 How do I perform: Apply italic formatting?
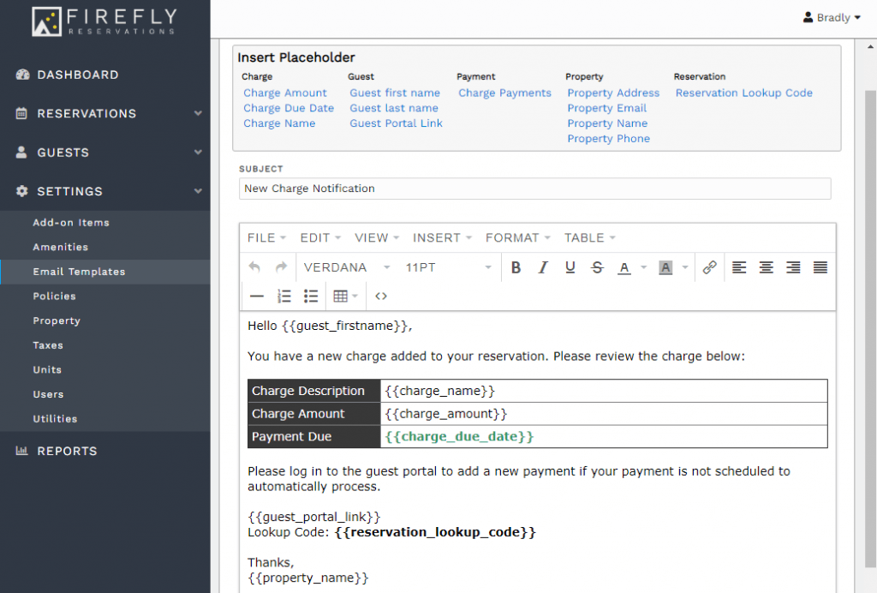pyautogui.click(x=543, y=267)
